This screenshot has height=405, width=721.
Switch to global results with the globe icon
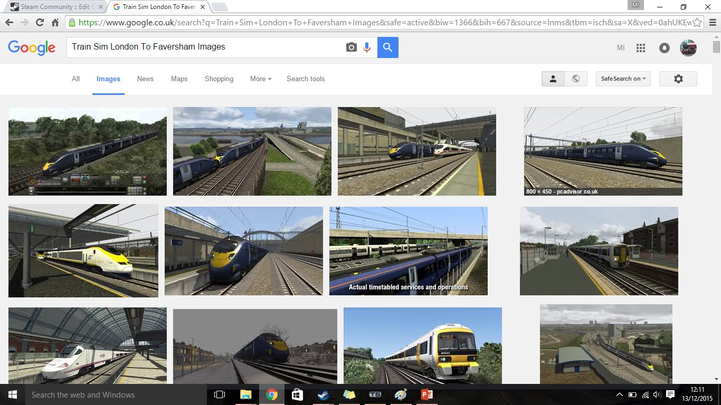click(x=576, y=79)
